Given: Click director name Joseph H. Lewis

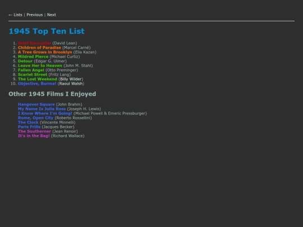Looking at the screenshot, I should coord(84,109).
